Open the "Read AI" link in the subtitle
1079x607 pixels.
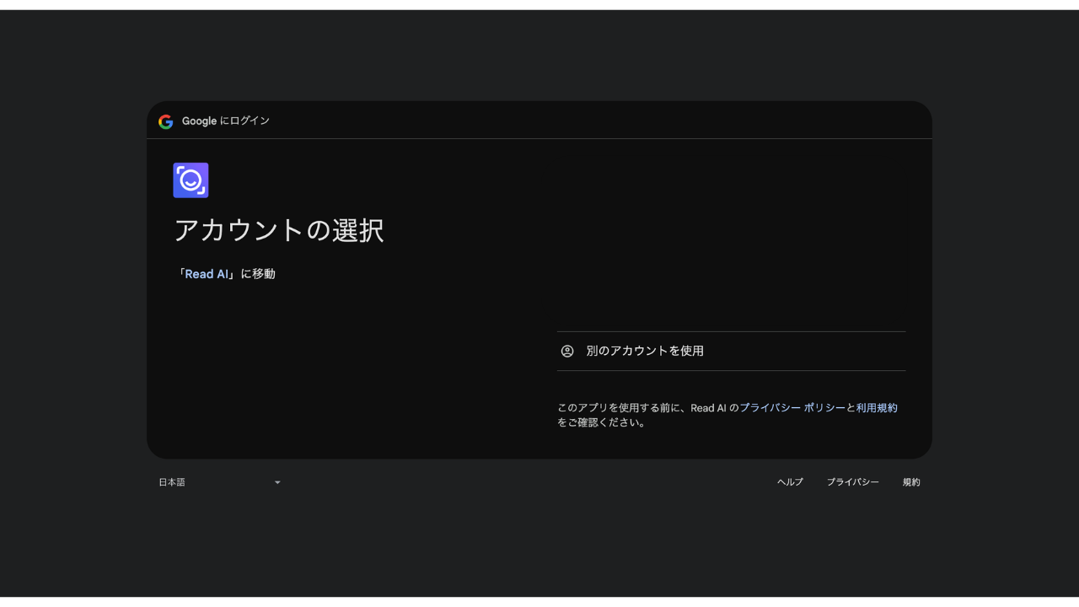pos(205,273)
